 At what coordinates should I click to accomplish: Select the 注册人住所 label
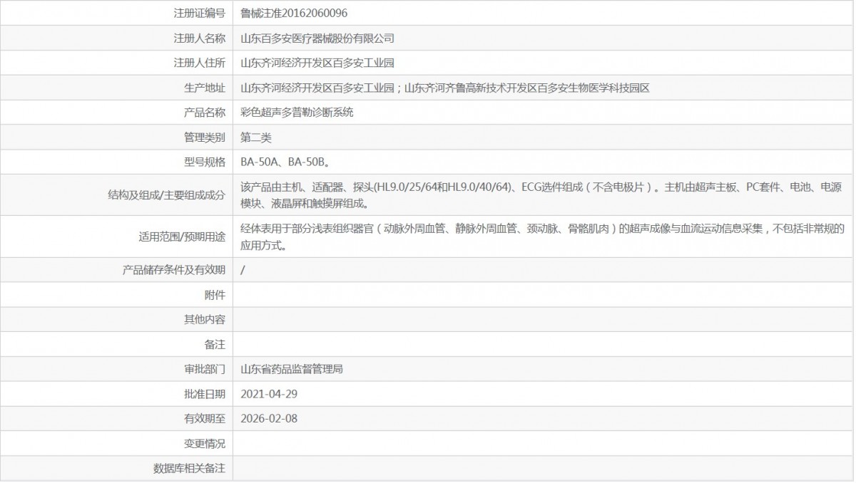(199, 63)
